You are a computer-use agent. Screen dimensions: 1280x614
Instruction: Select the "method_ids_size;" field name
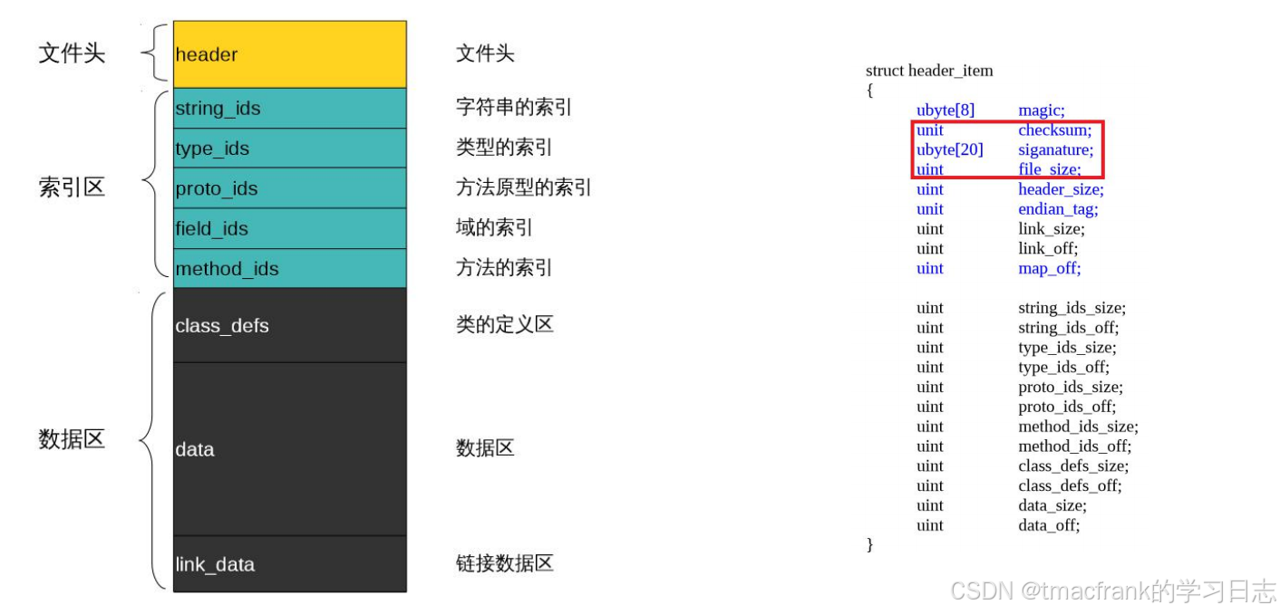tap(1079, 427)
